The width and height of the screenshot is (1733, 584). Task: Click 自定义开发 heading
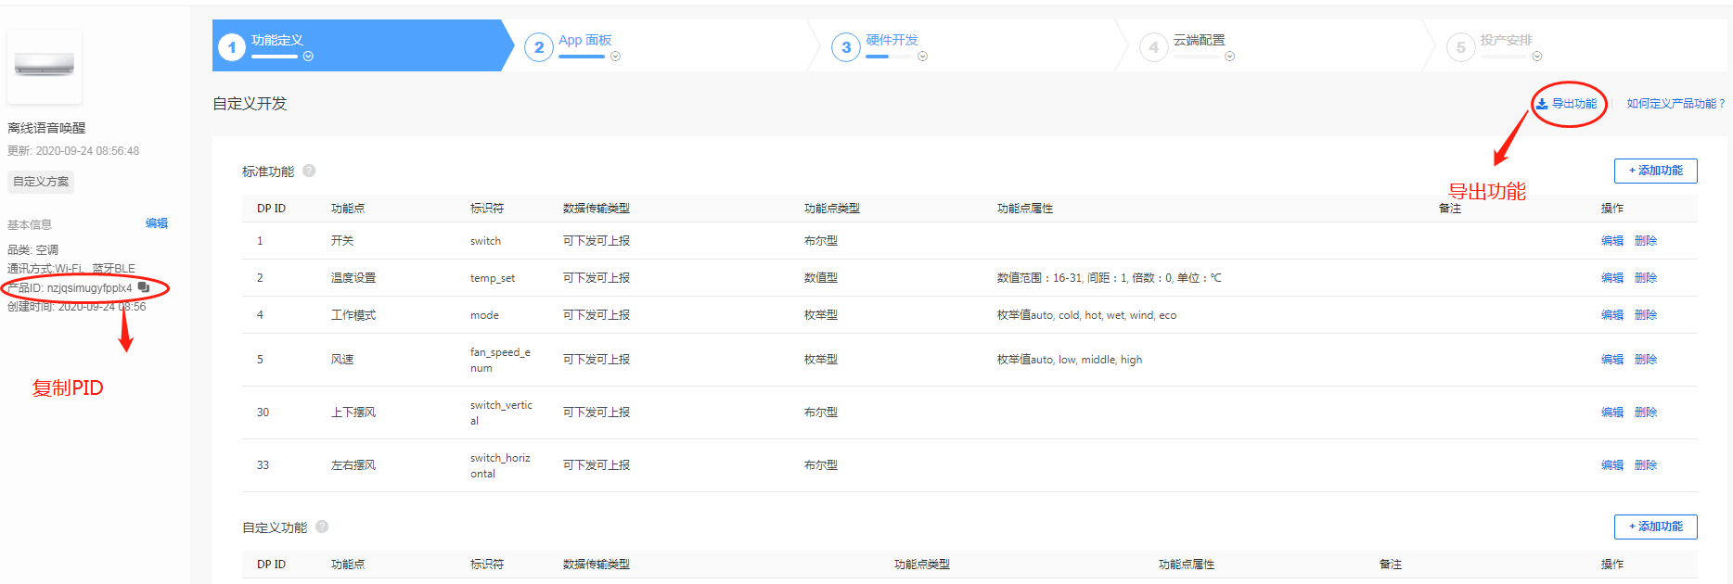250,104
